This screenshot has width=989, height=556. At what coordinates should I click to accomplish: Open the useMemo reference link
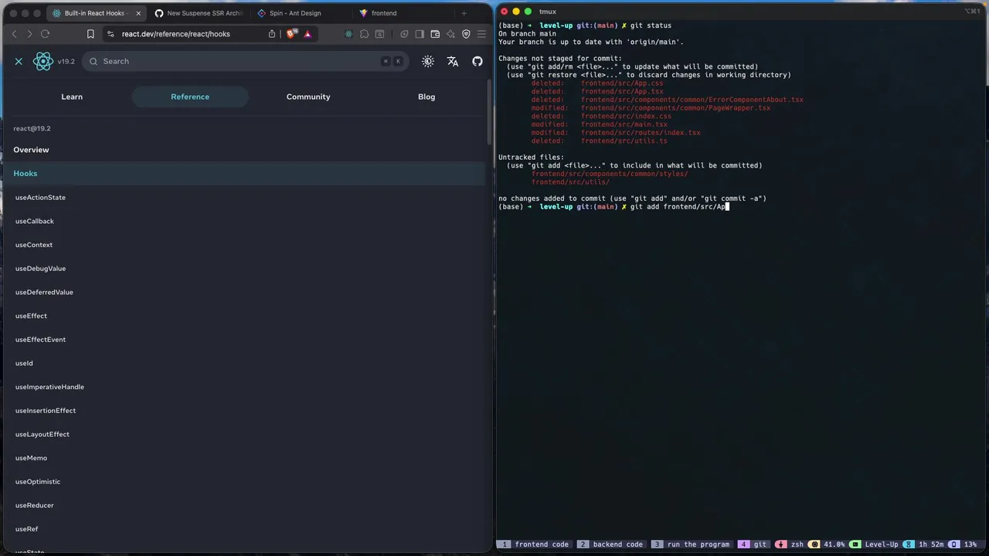(31, 458)
